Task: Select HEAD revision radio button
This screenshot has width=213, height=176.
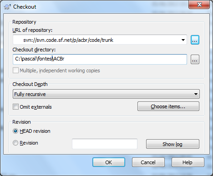Action: tap(15, 131)
